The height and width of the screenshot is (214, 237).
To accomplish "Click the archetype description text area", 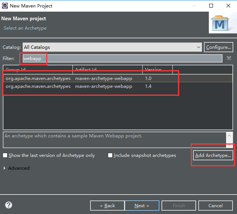I will (115, 140).
